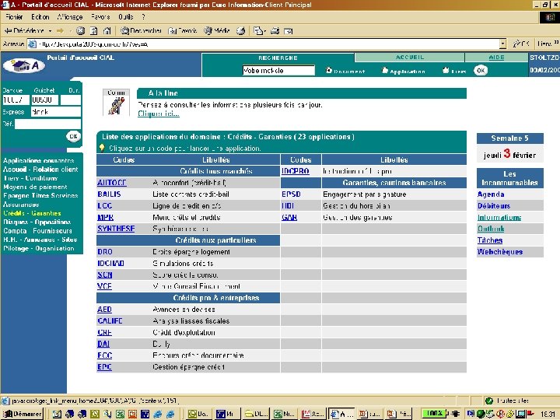This screenshot has width=560, height=420.
Task: Click the news icon beside A la Une
Action: point(116,101)
